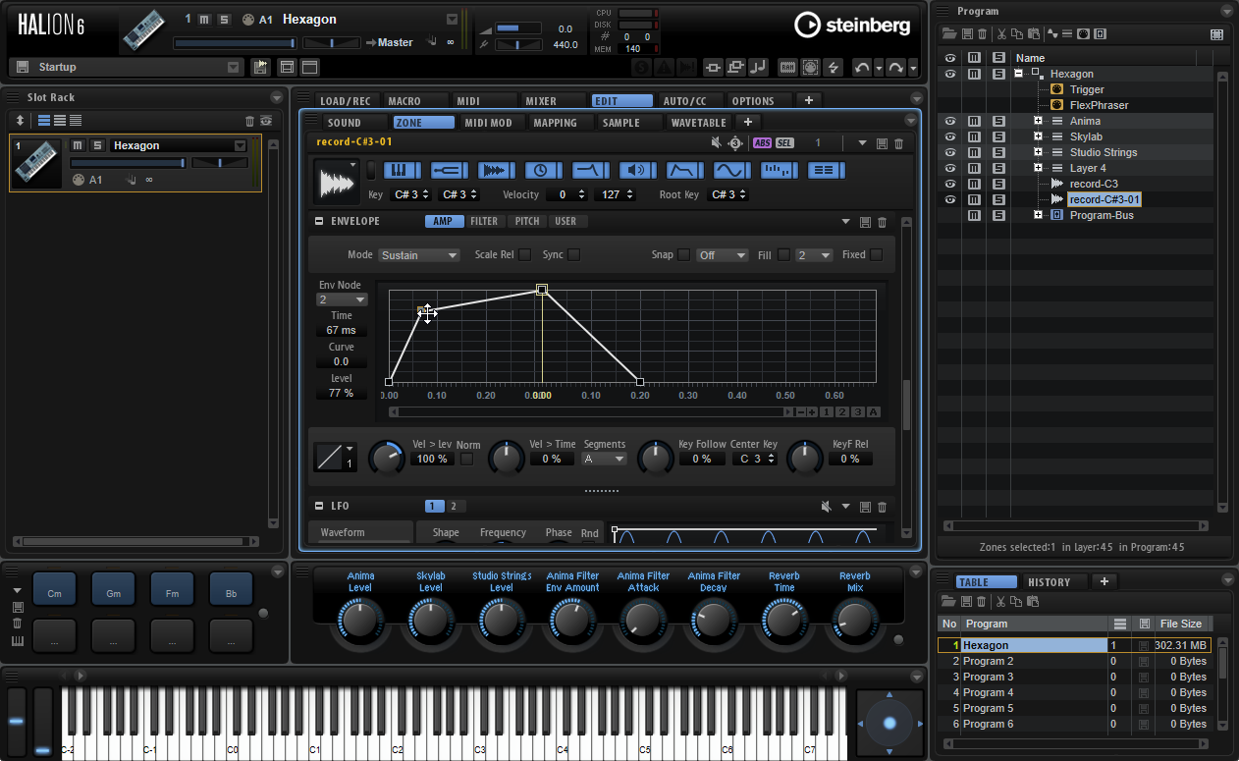Screen dimensions: 1239x761
Task: Click the Hexagon slot level slider in Slot Rack
Action: pos(127,163)
